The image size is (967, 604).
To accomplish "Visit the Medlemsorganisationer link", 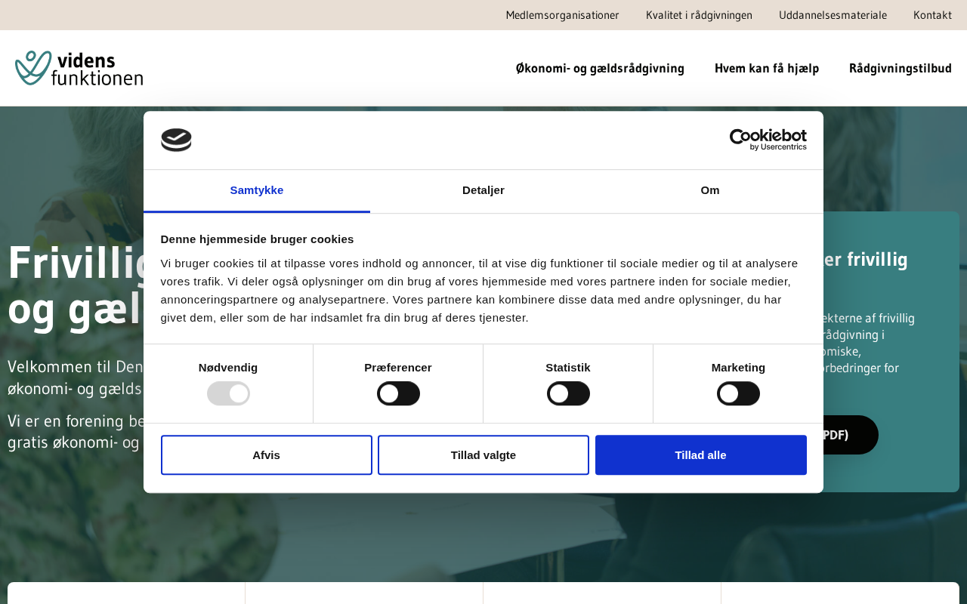I will (562, 15).
